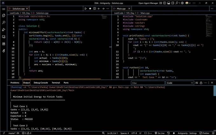
Task: Open the Code output channel dropdown
Action: 180,83
